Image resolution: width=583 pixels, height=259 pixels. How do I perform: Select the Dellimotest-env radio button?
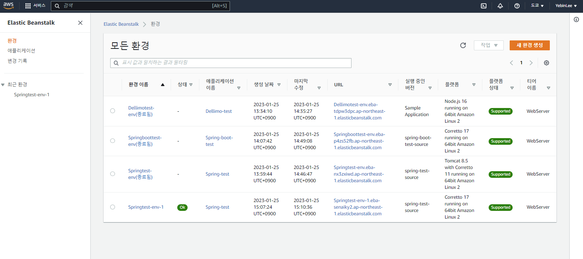[113, 111]
